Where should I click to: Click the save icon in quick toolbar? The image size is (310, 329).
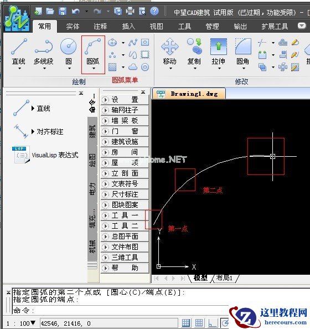pyautogui.click(x=63, y=11)
